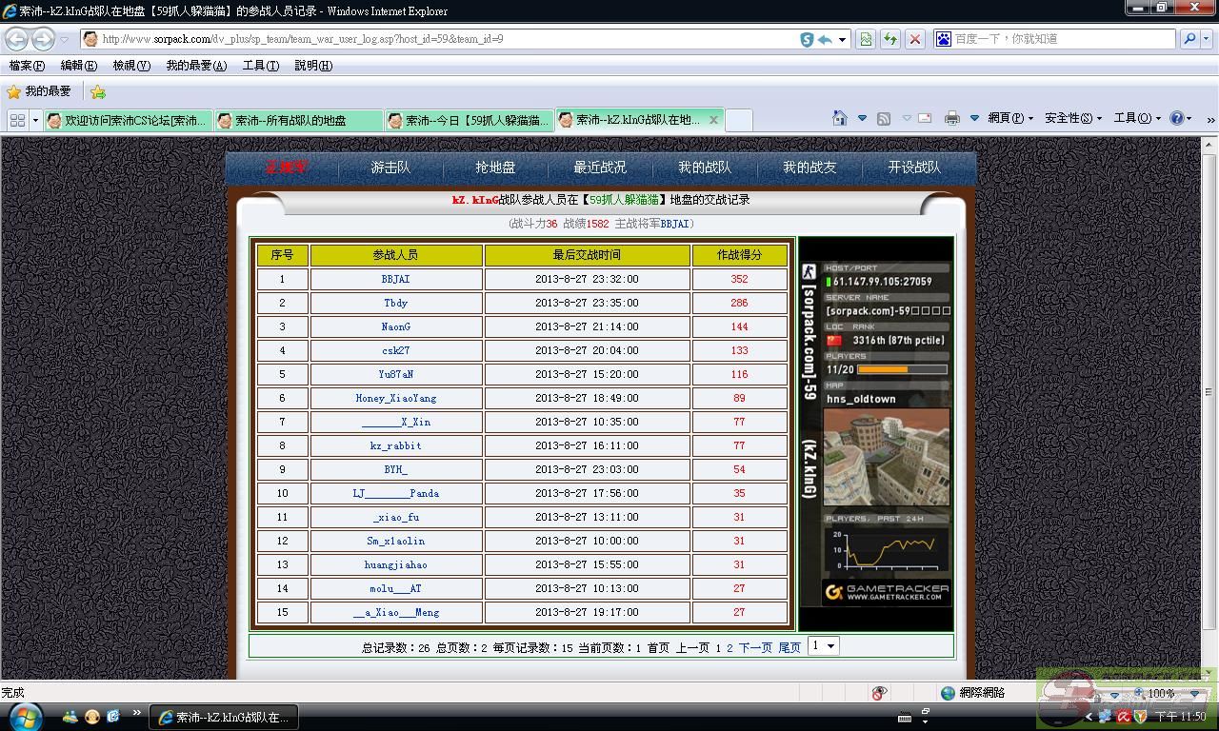Click the Print icon in command bar

point(951,118)
